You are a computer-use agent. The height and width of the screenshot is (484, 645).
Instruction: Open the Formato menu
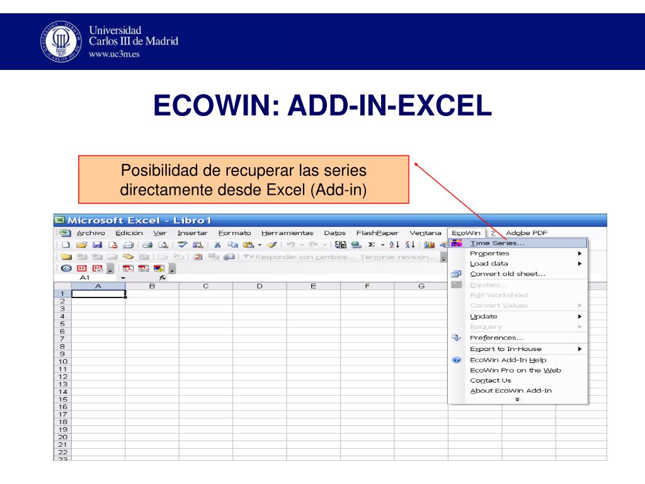pyautogui.click(x=234, y=233)
